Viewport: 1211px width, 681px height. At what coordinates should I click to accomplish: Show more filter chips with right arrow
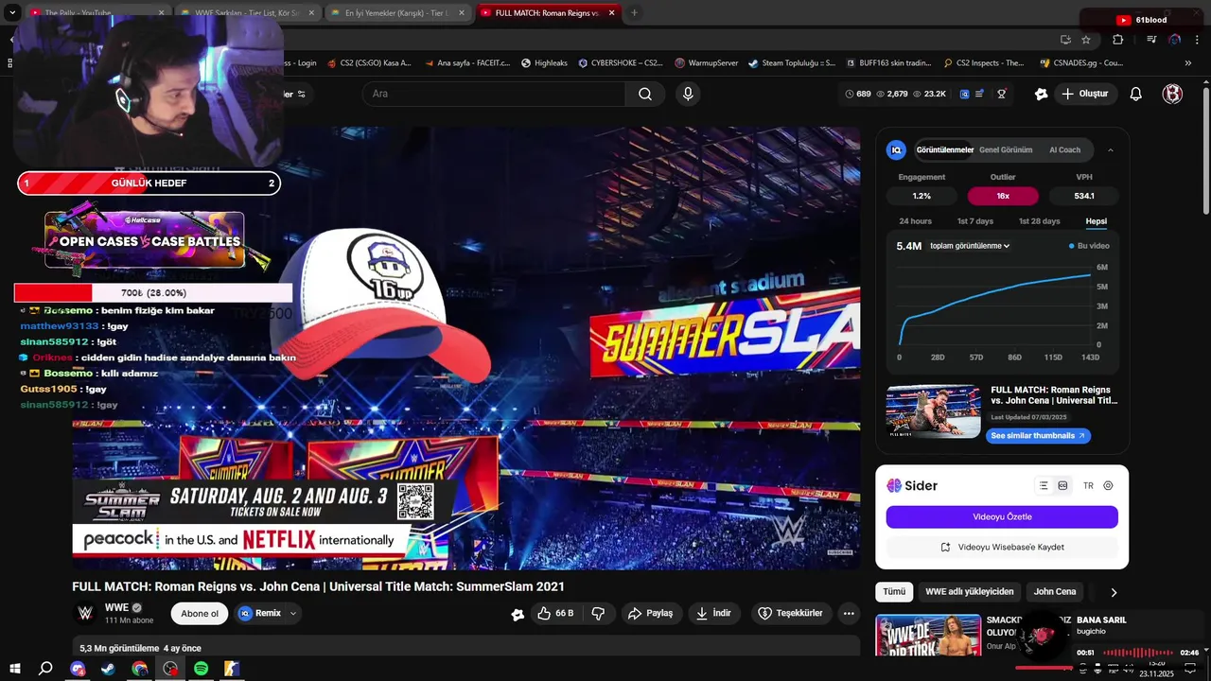(1114, 592)
